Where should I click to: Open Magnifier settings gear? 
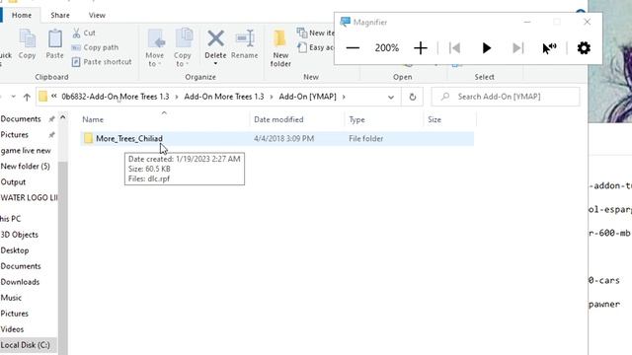tap(584, 48)
